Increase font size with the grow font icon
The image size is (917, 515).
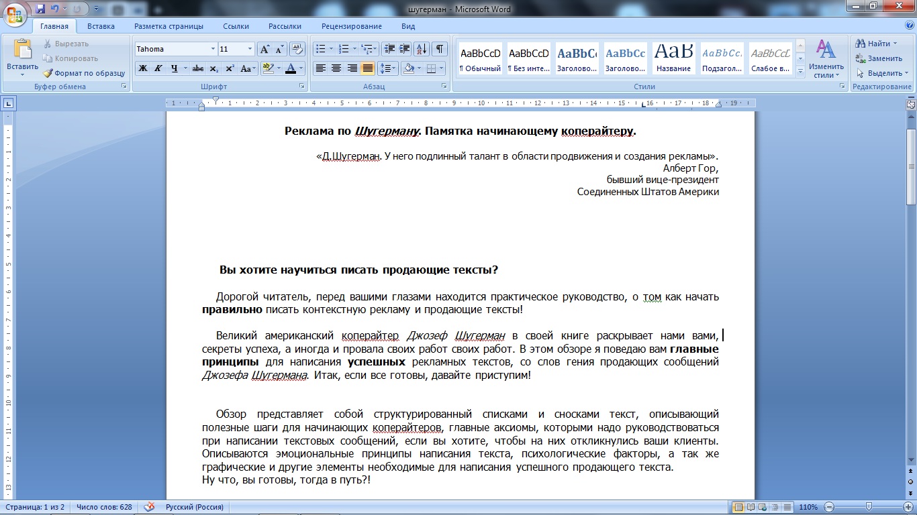(264, 49)
